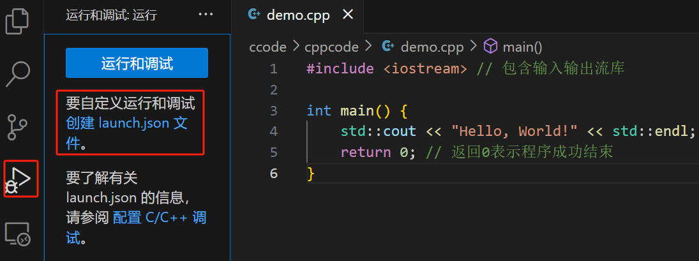
Task: Close the demo.cpp editor tab
Action: (348, 15)
